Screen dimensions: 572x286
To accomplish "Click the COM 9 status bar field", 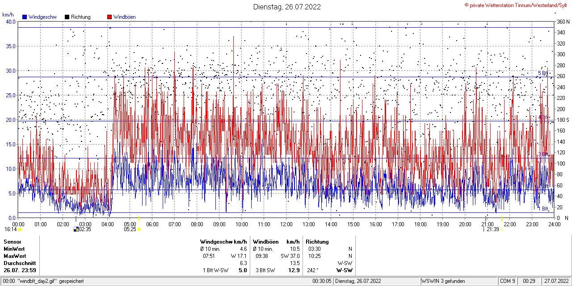I will click(508, 281).
